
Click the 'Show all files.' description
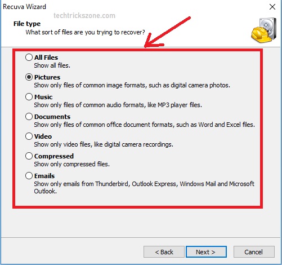pyautogui.click(x=52, y=65)
